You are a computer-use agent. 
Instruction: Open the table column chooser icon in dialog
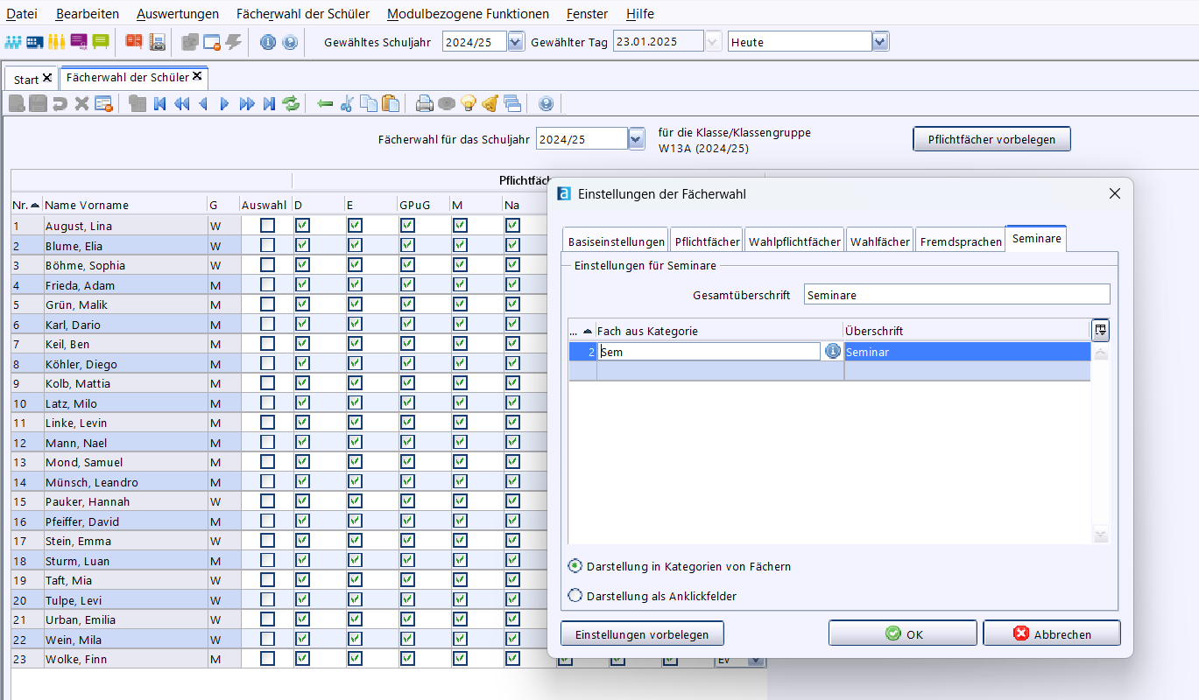click(1100, 330)
